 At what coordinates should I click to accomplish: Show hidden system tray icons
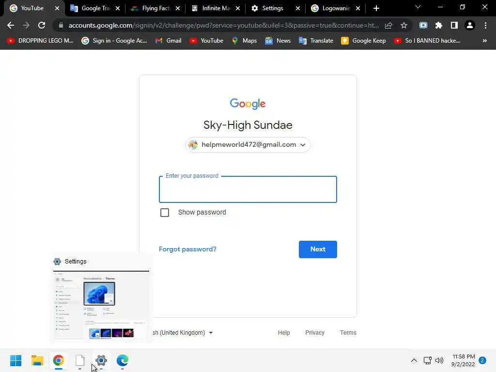(414, 360)
